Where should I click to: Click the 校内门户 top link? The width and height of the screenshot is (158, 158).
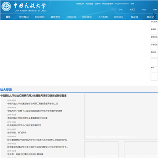(x=80, y=4)
